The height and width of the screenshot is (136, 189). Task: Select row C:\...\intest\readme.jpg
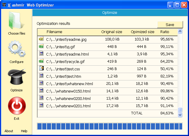click(107, 39)
